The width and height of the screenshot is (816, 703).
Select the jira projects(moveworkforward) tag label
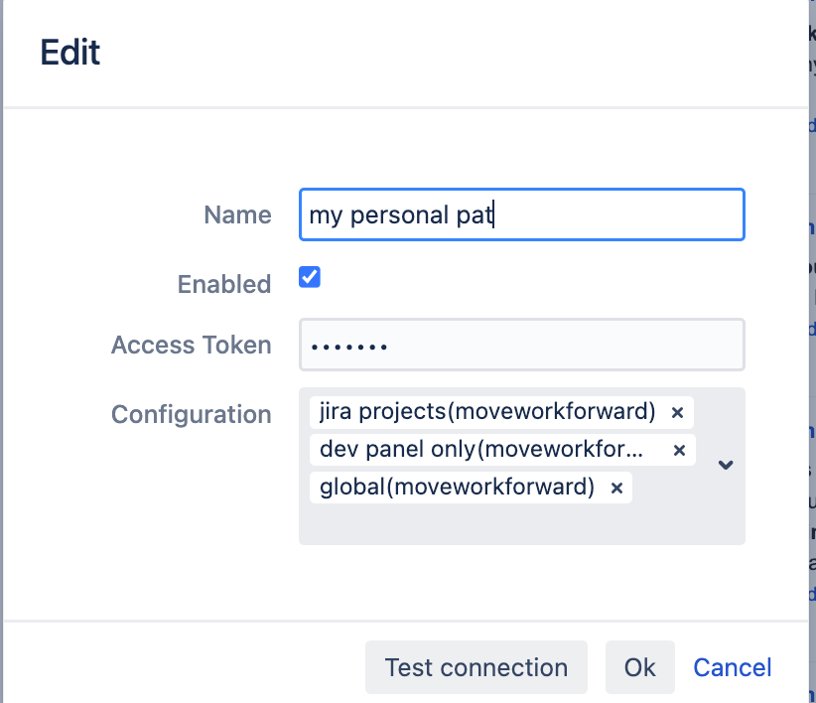coord(487,411)
